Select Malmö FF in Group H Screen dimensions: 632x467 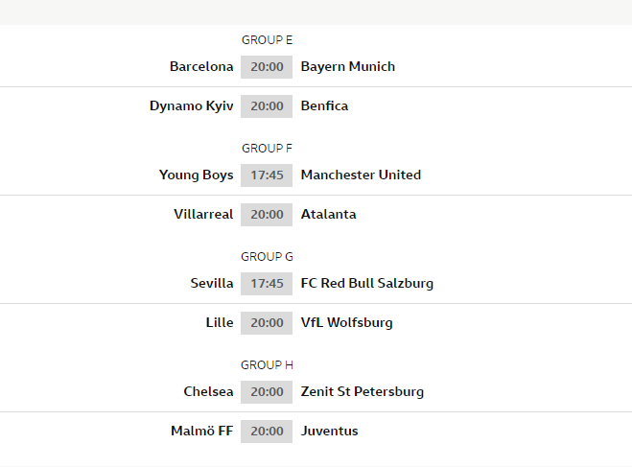pyautogui.click(x=201, y=431)
